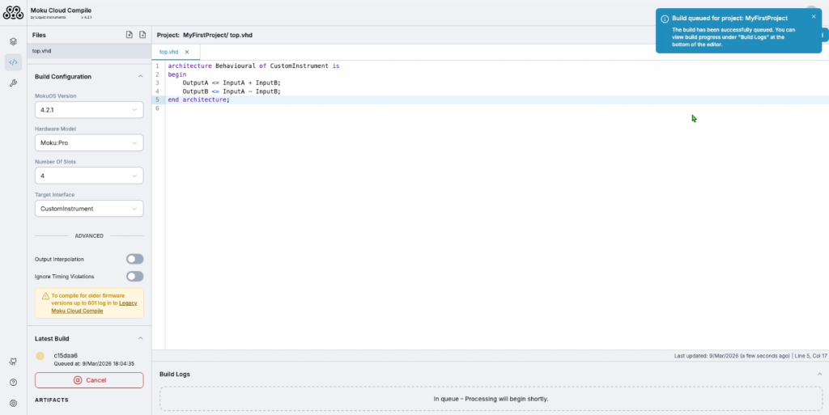
Task: Enable the Ignore Timing Violations toggle
Action: point(135,276)
